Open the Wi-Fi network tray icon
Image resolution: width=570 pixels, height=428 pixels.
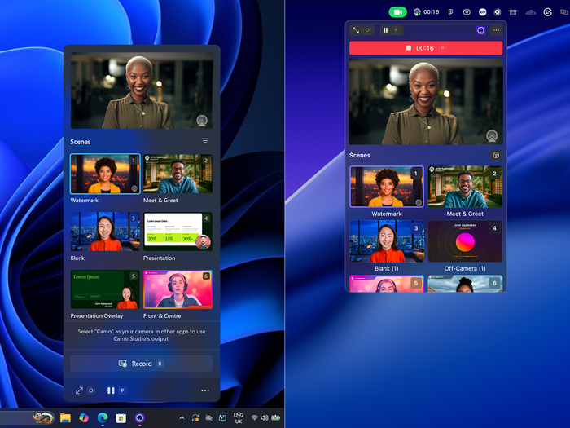click(254, 417)
